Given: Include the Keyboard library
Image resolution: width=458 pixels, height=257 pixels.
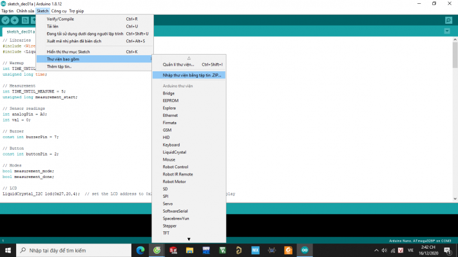Looking at the screenshot, I should [189, 145].
